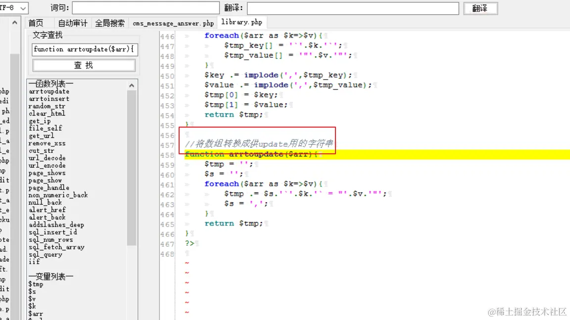
Task: Edit the 文字查找 search text box
Action: click(85, 49)
